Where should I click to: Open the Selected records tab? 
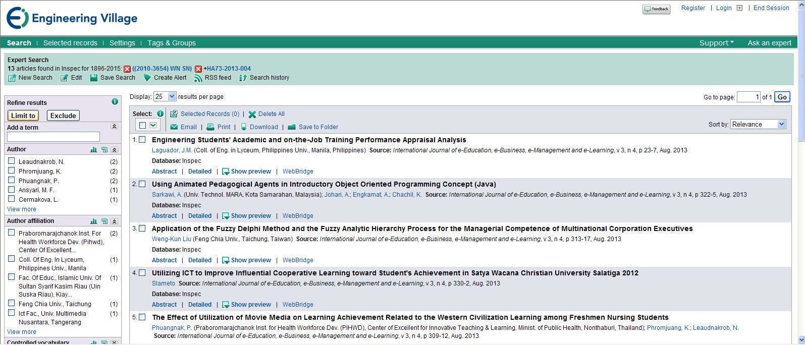tap(70, 43)
